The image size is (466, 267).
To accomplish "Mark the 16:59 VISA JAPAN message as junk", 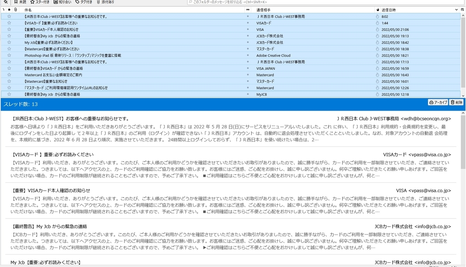I will 377,68.
